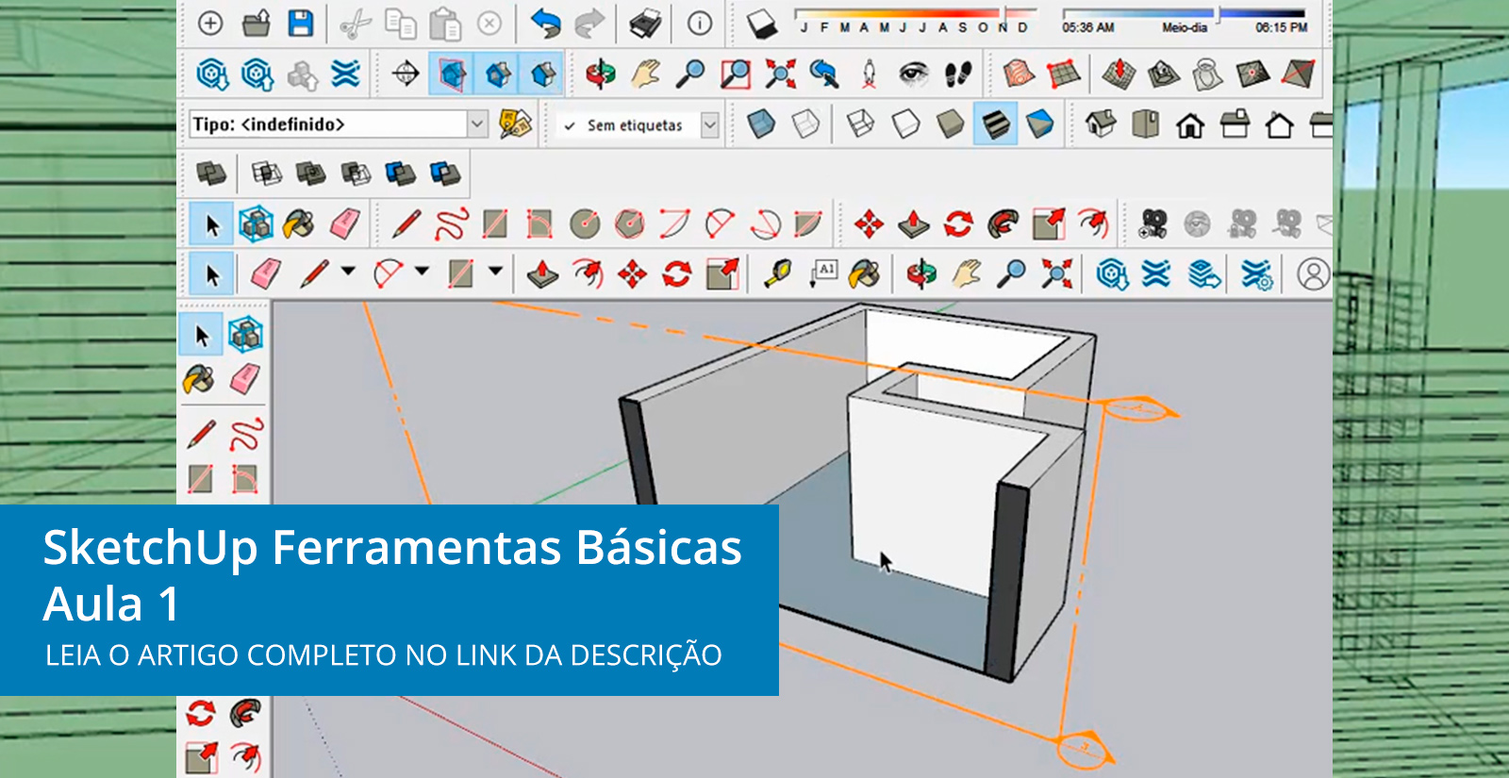Choose the Zoom Window tool
The image size is (1509, 778).
click(x=735, y=74)
